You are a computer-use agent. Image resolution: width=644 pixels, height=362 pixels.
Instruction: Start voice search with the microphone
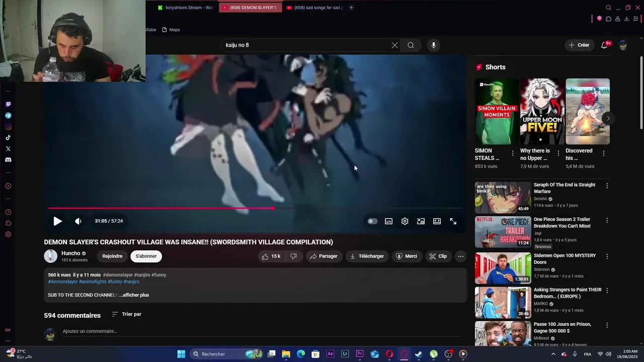[434, 45]
